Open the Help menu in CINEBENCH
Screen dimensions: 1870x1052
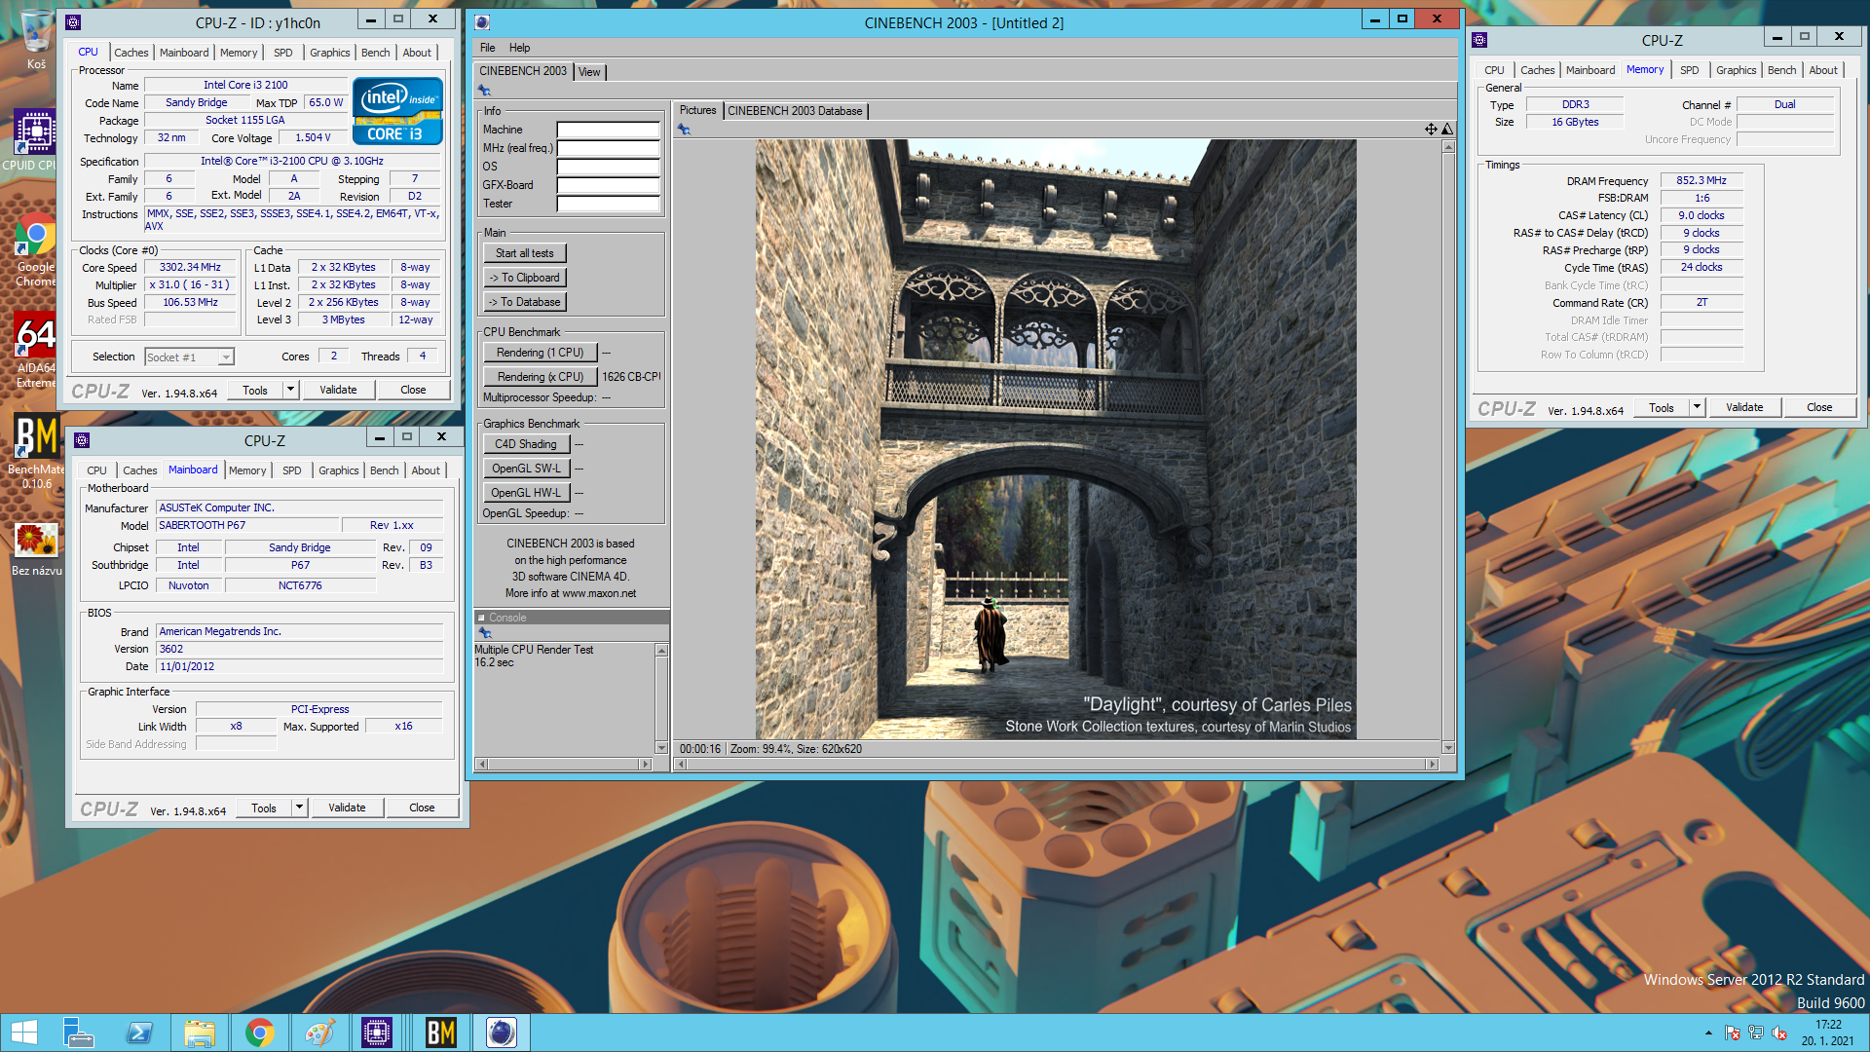point(519,48)
